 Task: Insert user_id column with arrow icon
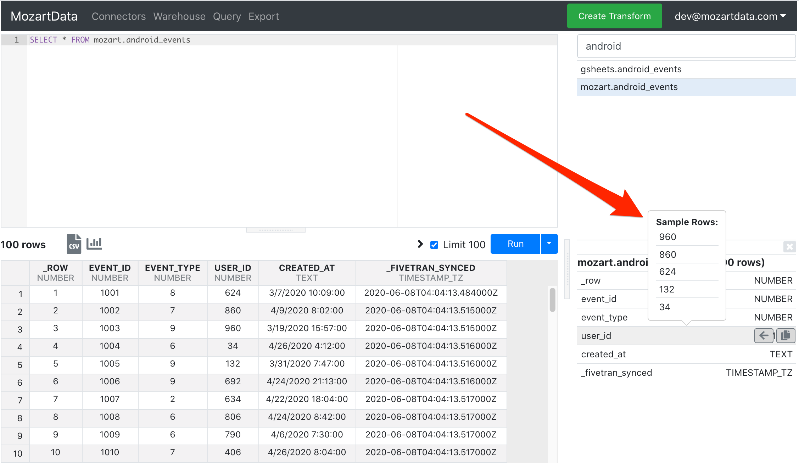pos(764,335)
